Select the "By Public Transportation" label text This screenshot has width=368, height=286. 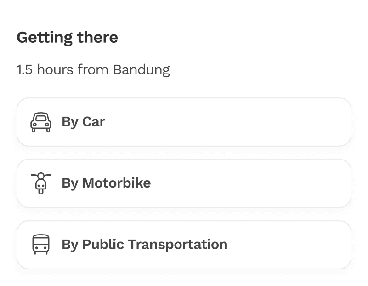tap(145, 245)
